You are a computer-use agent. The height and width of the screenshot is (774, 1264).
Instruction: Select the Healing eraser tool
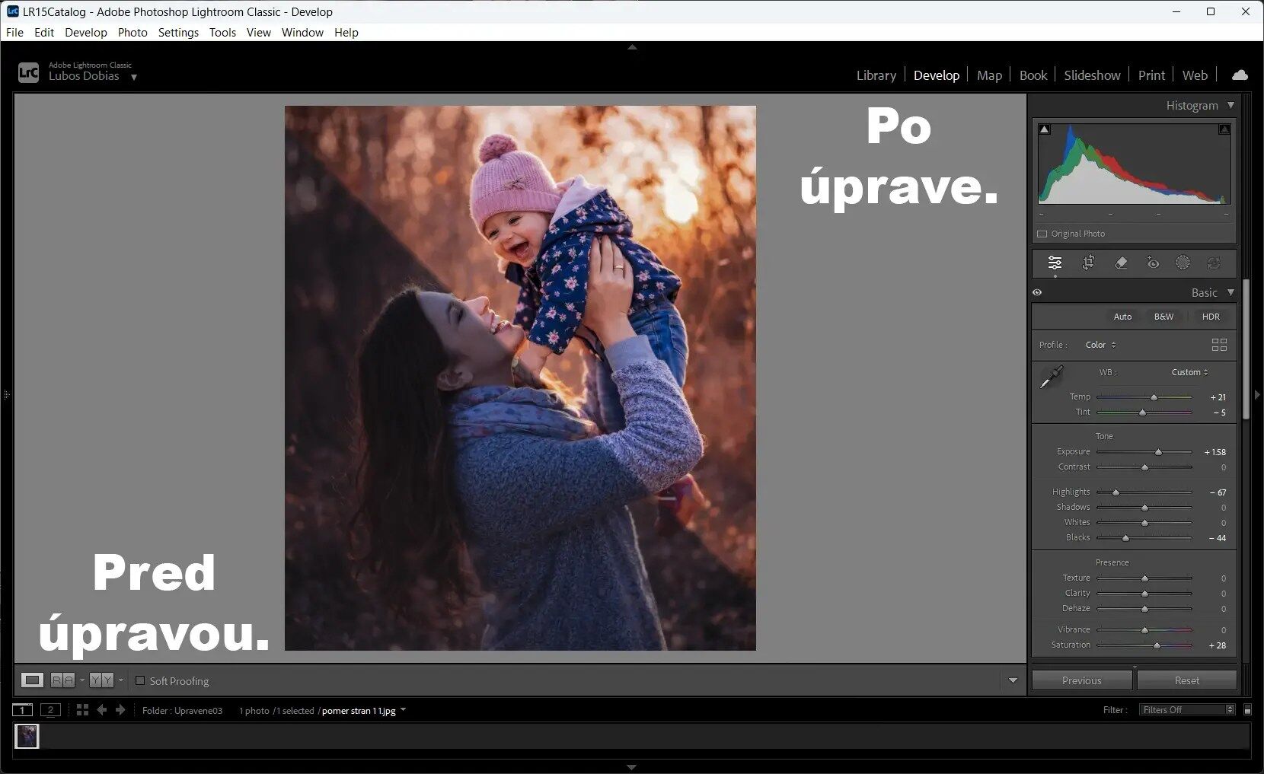1121,263
